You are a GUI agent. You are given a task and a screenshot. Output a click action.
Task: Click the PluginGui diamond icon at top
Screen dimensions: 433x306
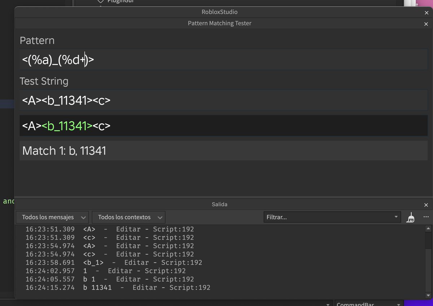coord(101,2)
